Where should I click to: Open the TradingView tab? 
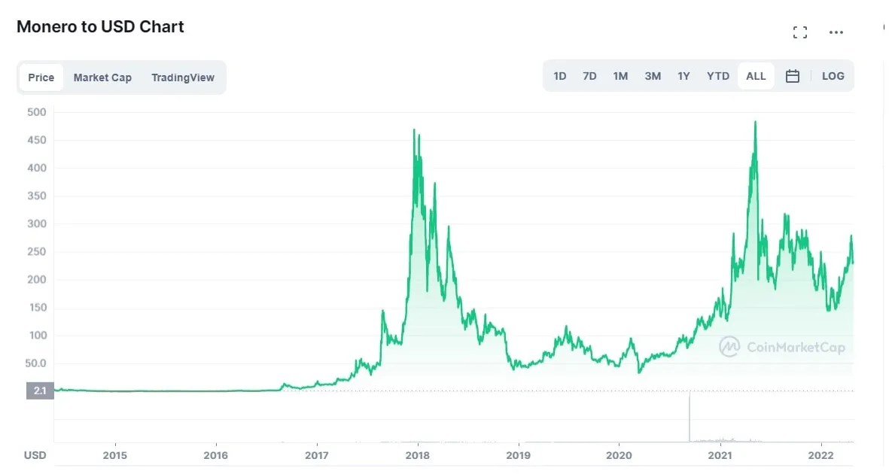pos(183,77)
